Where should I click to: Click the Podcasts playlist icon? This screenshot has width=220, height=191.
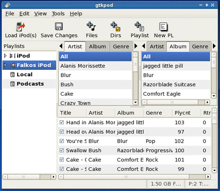(12, 84)
